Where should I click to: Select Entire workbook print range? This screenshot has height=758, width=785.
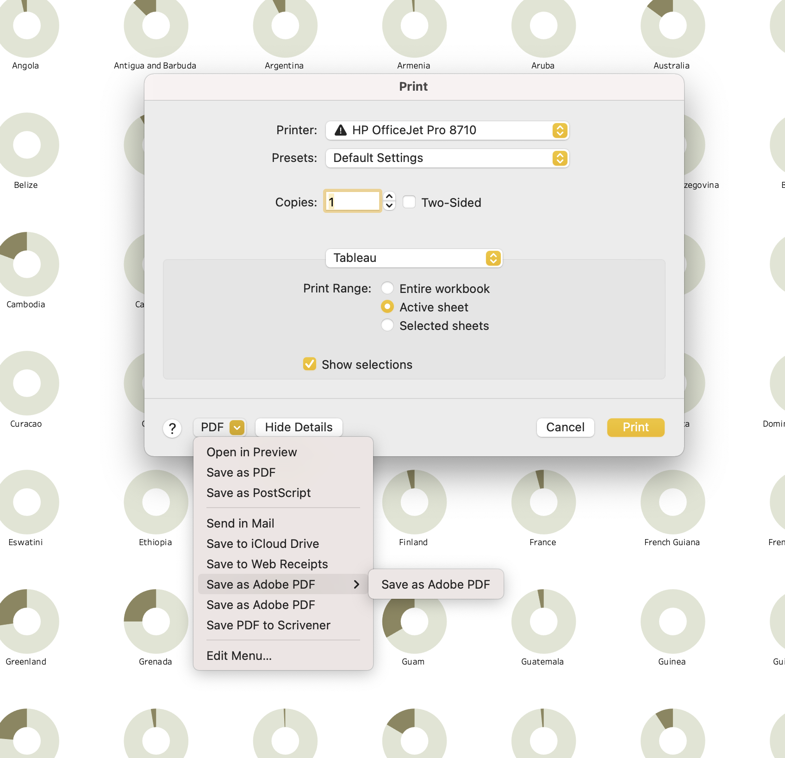pos(387,288)
